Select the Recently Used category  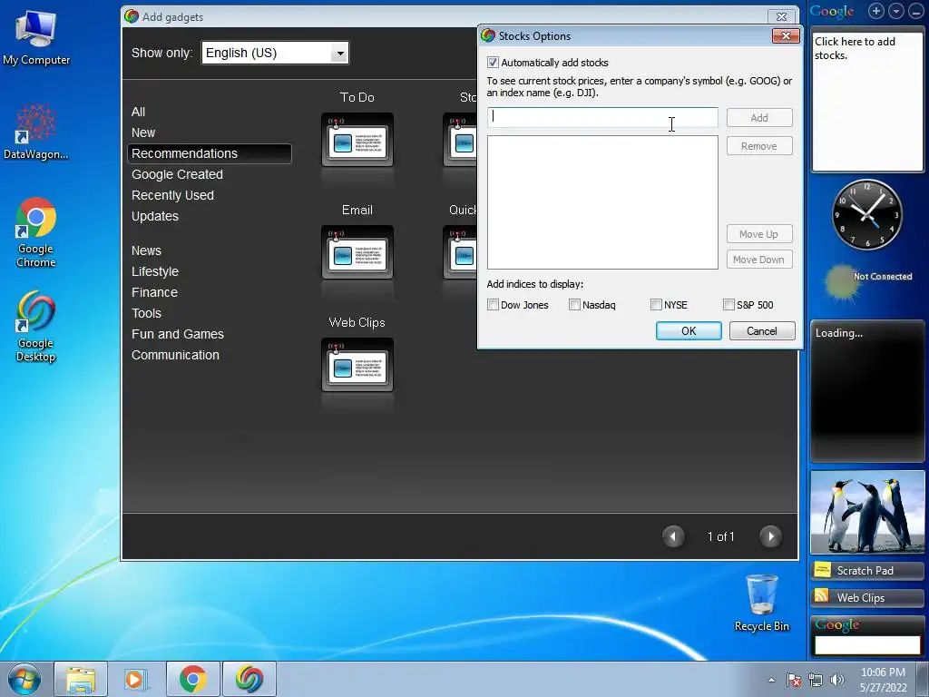pyautogui.click(x=172, y=195)
